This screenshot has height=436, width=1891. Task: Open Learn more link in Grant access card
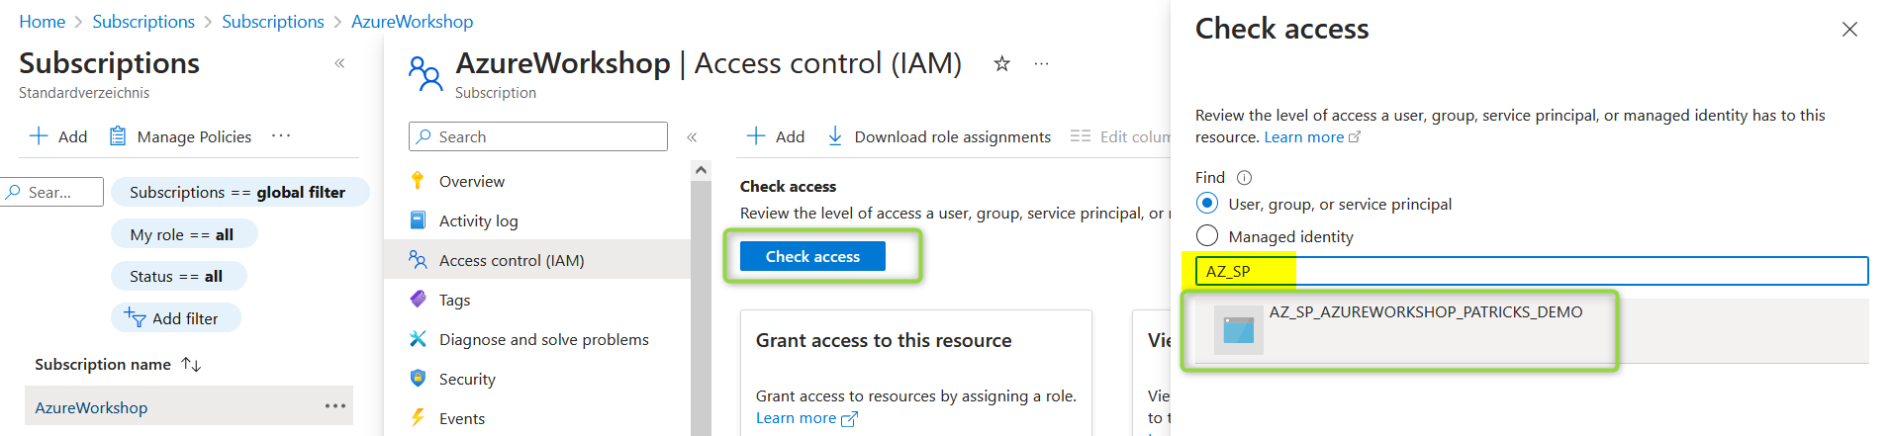806,418
